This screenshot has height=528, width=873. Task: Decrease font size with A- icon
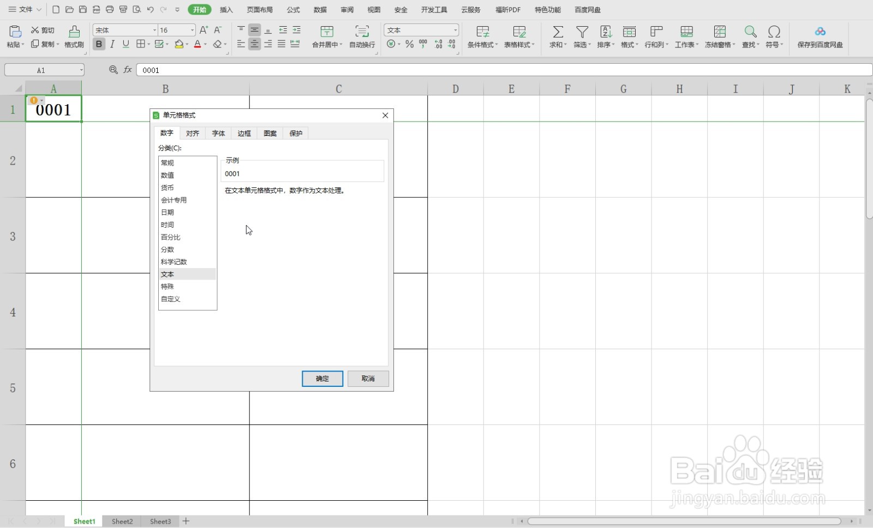(x=218, y=30)
